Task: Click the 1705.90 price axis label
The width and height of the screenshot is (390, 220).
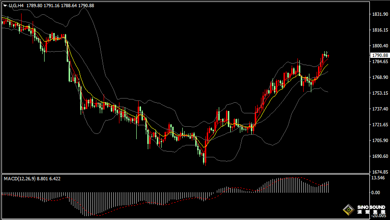Action: point(380,141)
